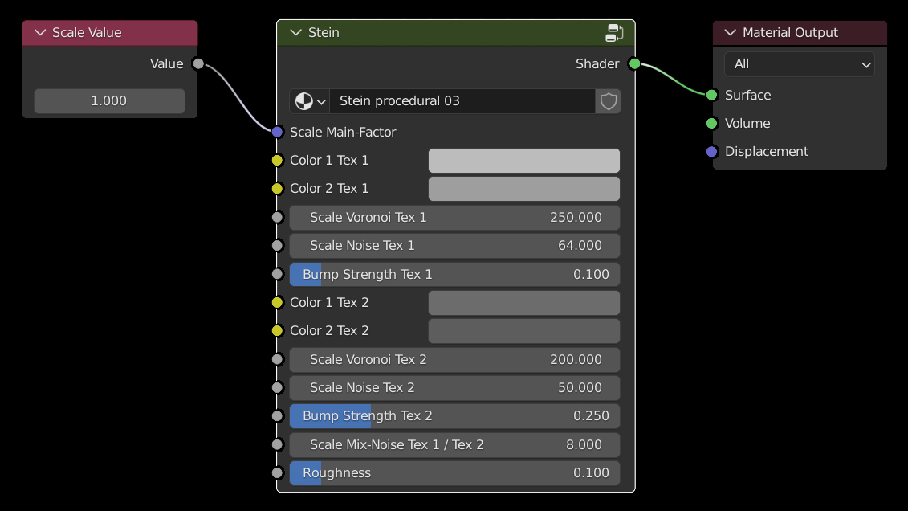Open the Color 2 Tex 2 color swatch
908x511 pixels.
[x=523, y=331]
